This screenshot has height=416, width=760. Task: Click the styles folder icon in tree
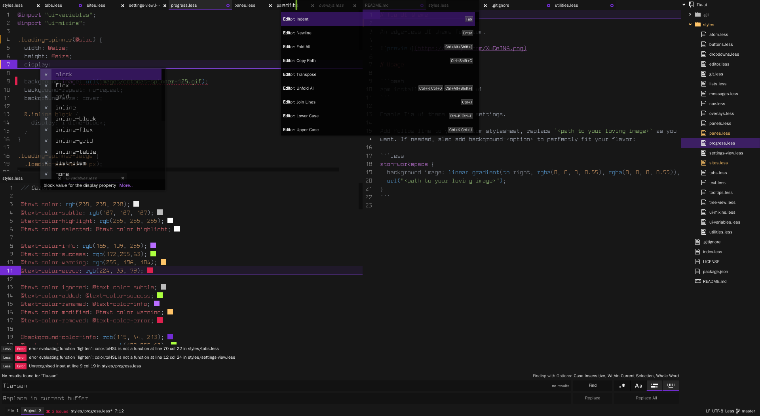pos(697,24)
